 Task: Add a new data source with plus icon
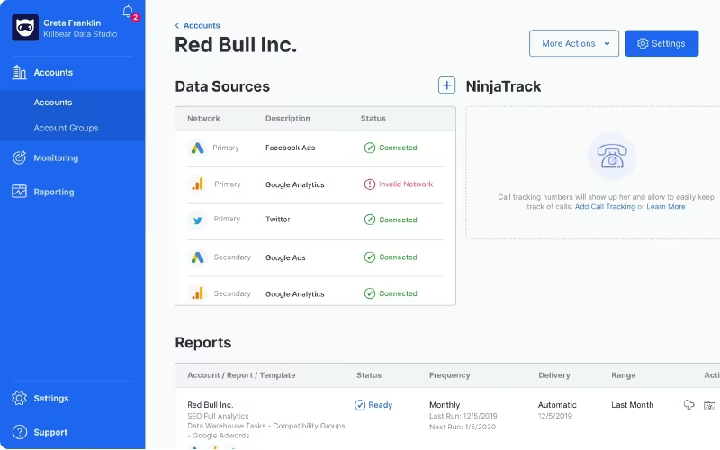pyautogui.click(x=446, y=85)
